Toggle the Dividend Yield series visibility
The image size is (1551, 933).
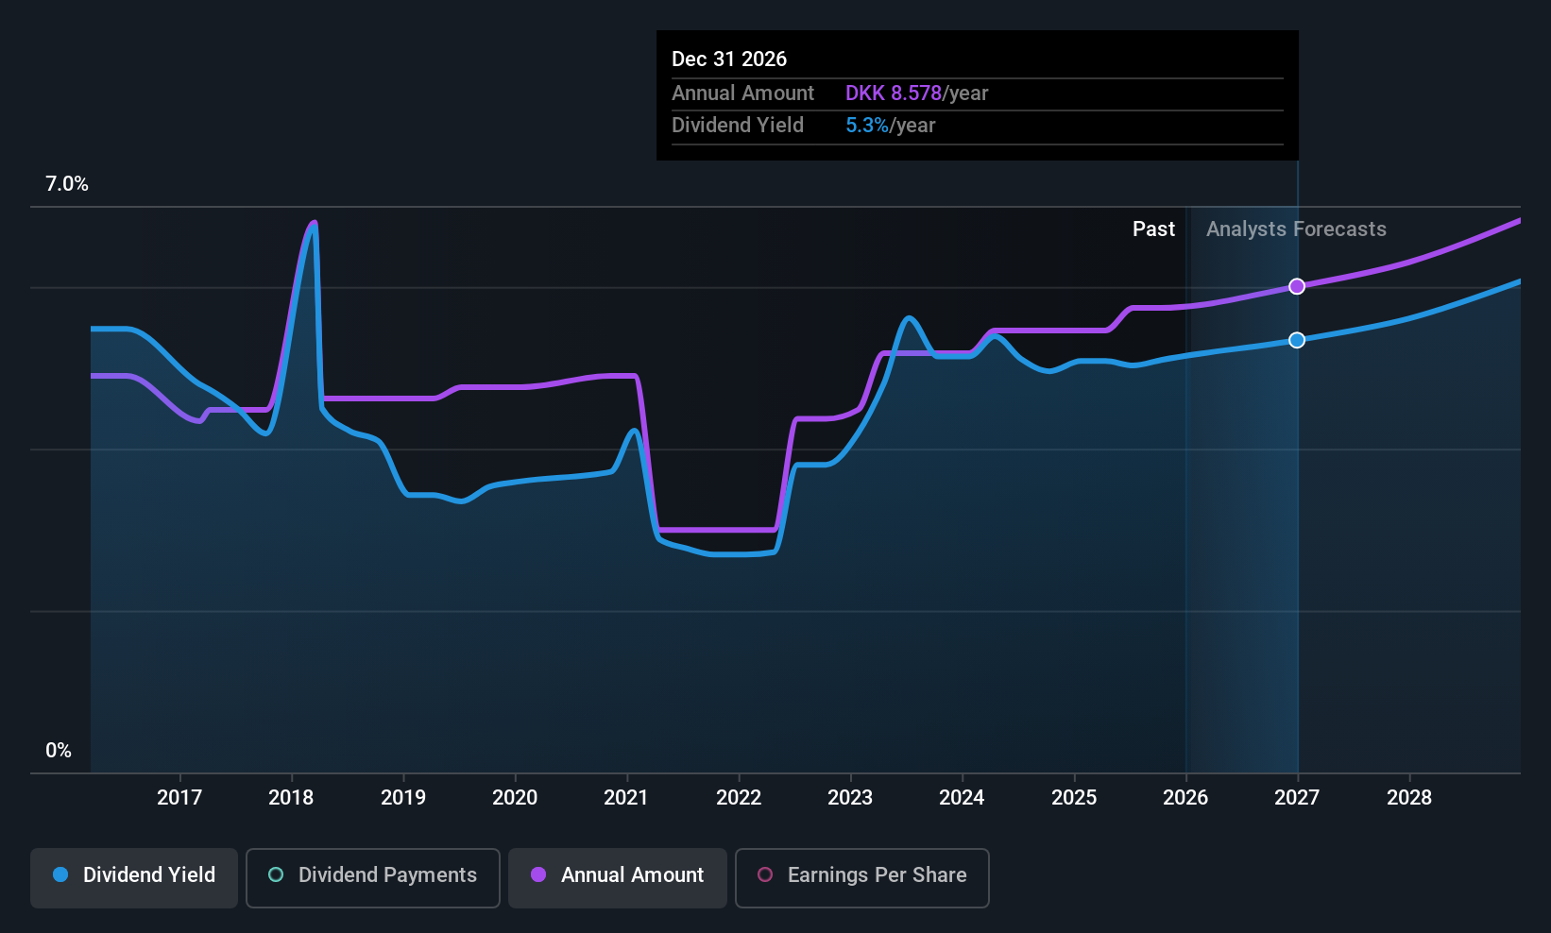tap(133, 875)
